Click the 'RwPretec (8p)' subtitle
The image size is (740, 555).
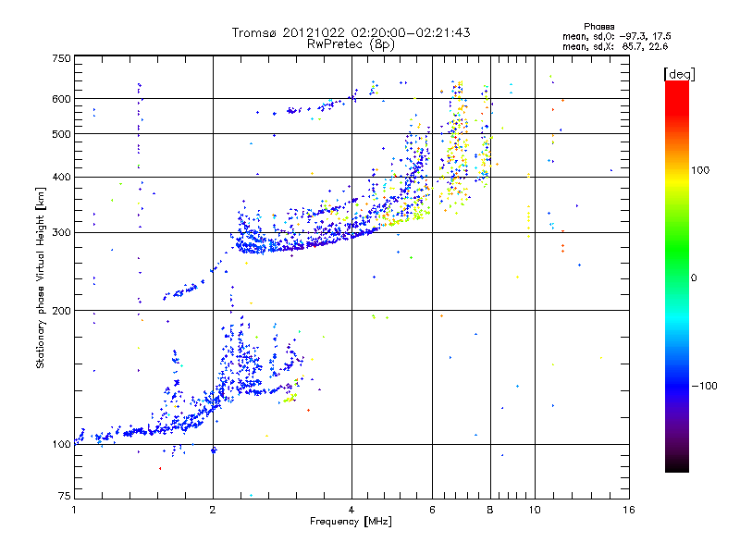351,44
